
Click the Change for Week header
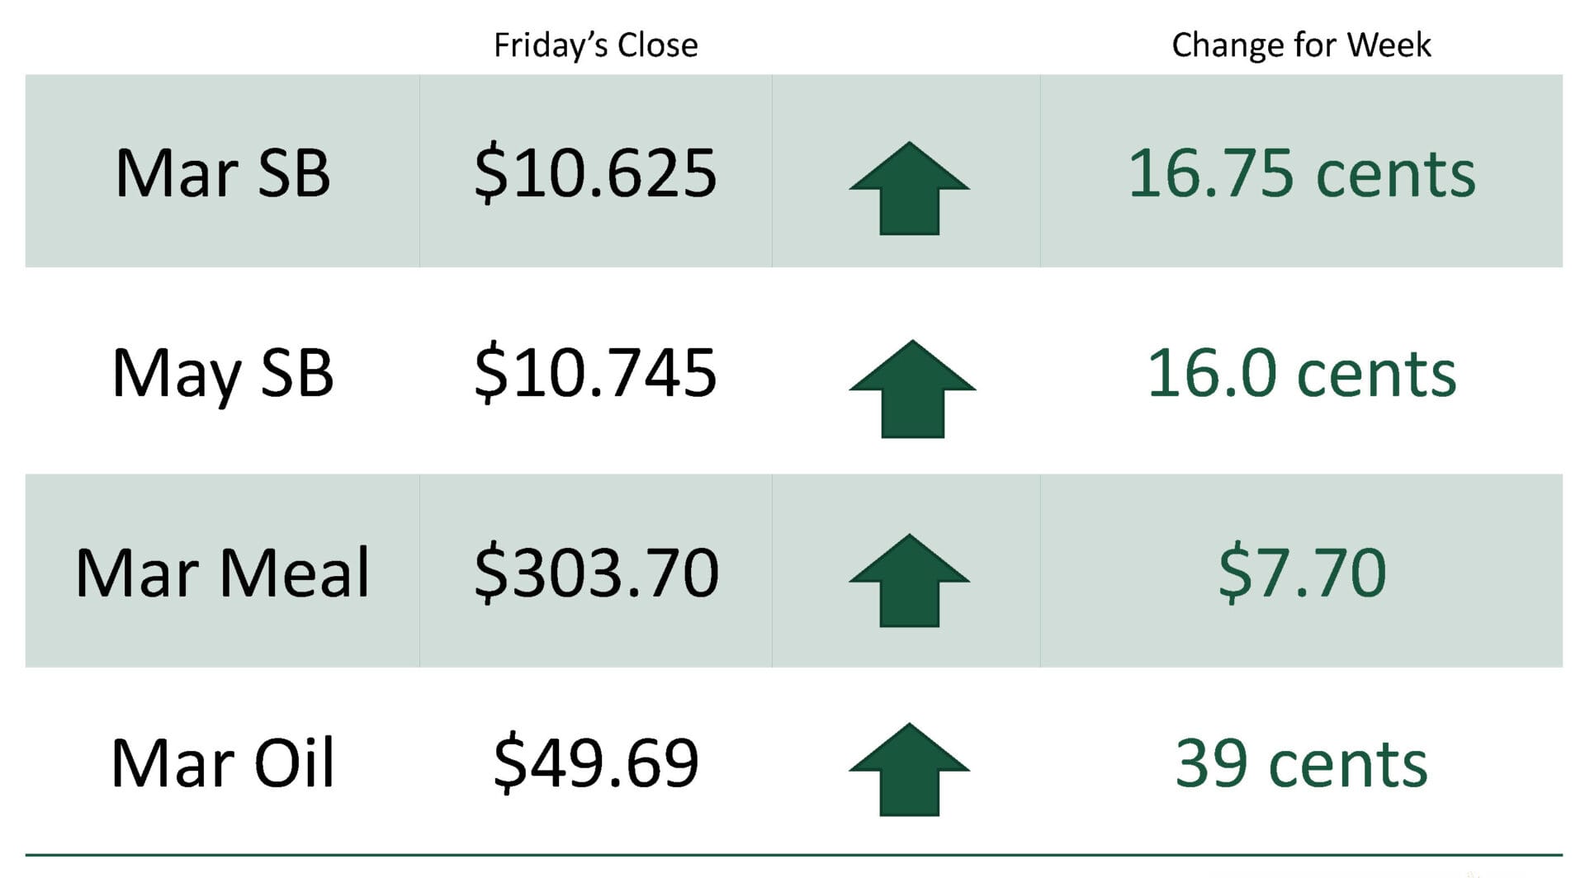1301,45
